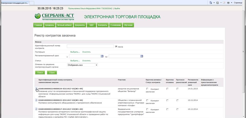Open document icon for contract ending 0311417-03
Screen dimensions: 246x118
36,109
